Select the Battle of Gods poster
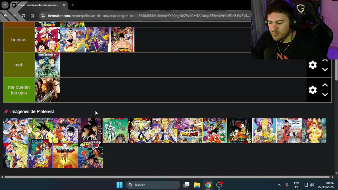Screen dimensions: 338x190 [x=190, y=131]
